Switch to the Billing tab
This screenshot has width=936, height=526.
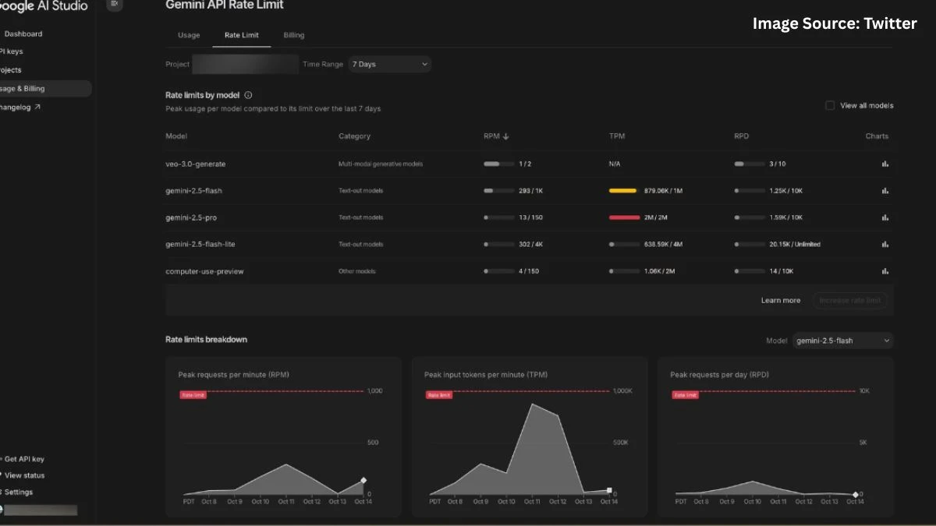pos(294,35)
